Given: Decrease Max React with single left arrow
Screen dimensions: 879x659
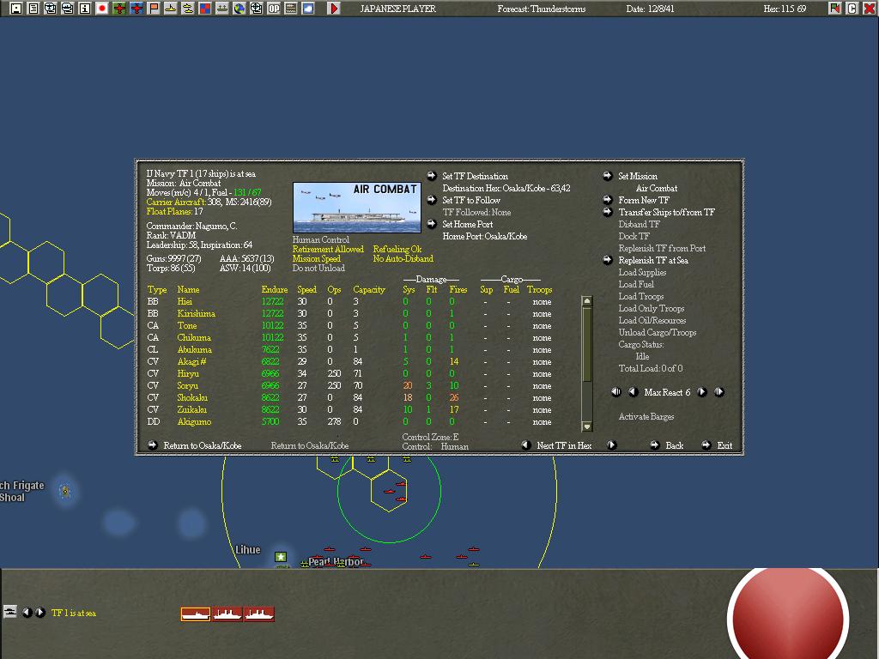Looking at the screenshot, I should tap(633, 392).
